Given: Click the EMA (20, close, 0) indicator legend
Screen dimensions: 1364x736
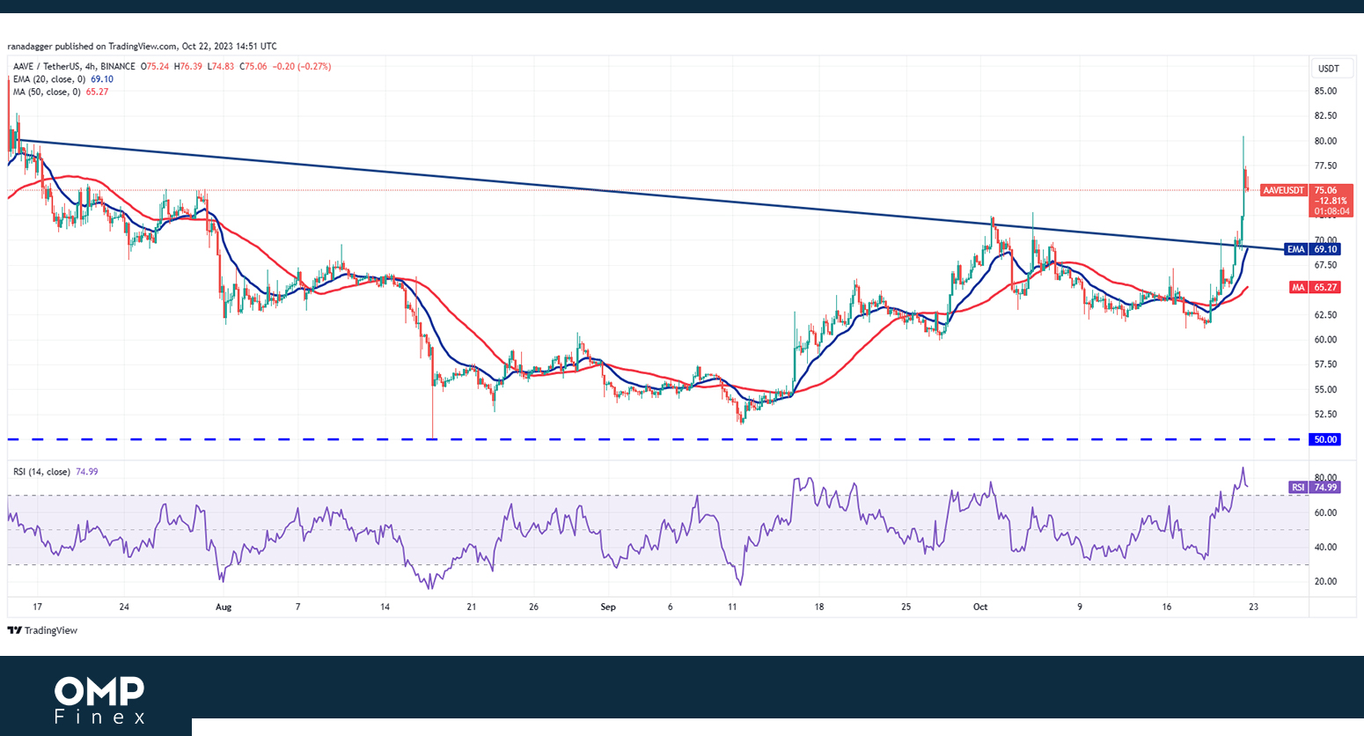Looking at the screenshot, I should click(x=50, y=79).
